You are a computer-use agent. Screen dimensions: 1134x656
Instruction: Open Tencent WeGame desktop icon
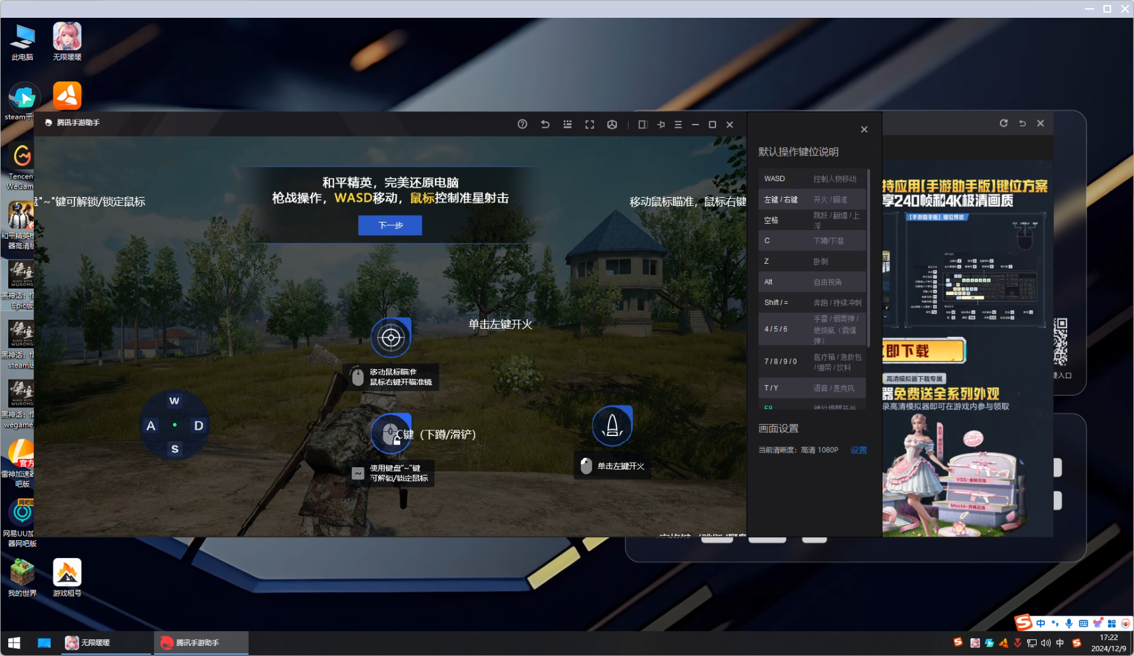click(x=21, y=167)
